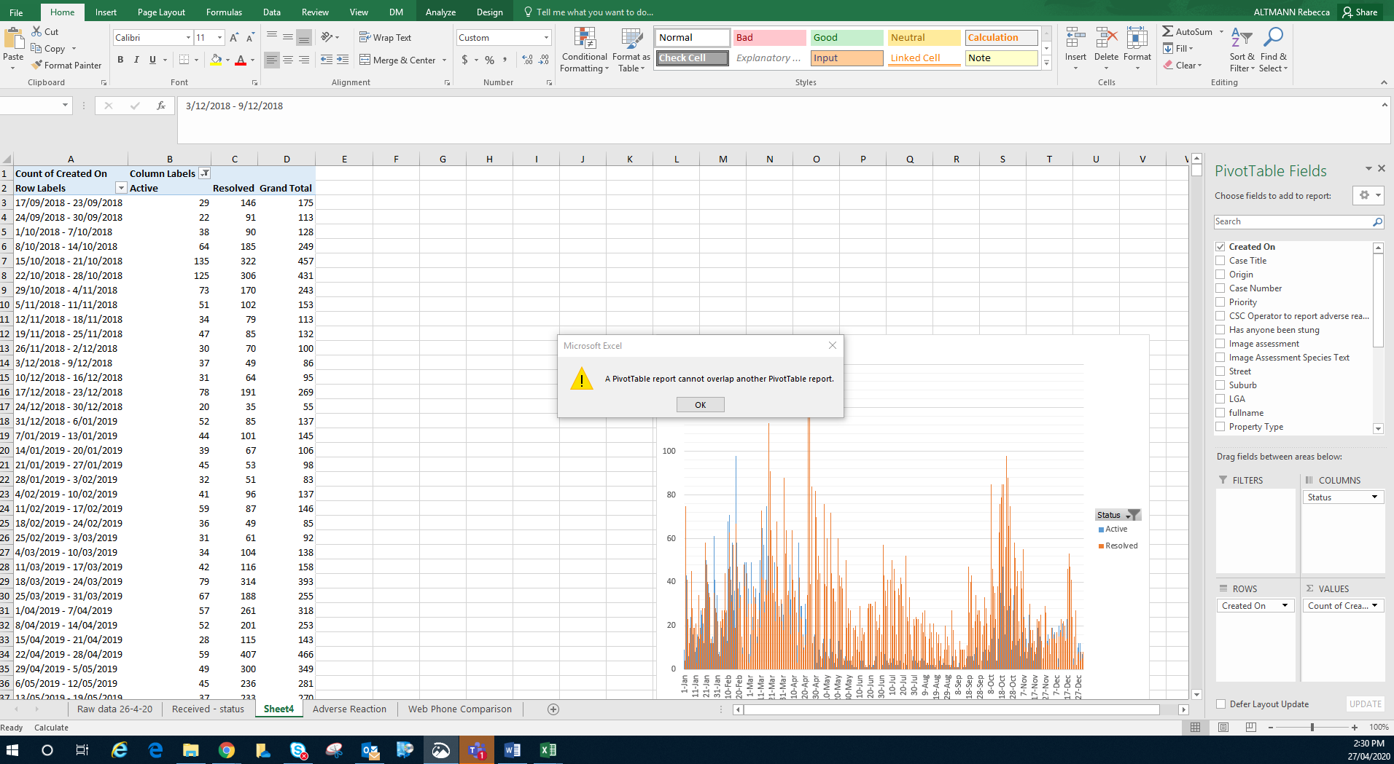Open the font name Calibri dropdown

tap(188, 38)
